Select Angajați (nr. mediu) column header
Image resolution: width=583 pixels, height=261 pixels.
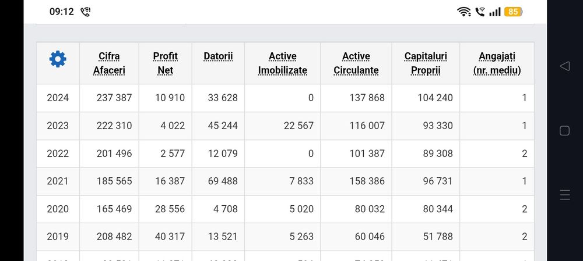(x=497, y=63)
